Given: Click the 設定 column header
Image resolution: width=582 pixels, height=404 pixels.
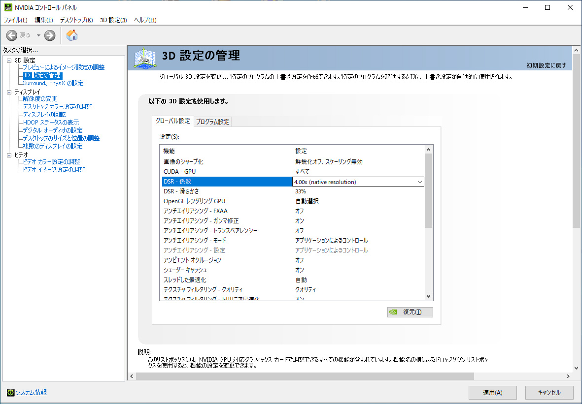Looking at the screenshot, I should pyautogui.click(x=358, y=151).
